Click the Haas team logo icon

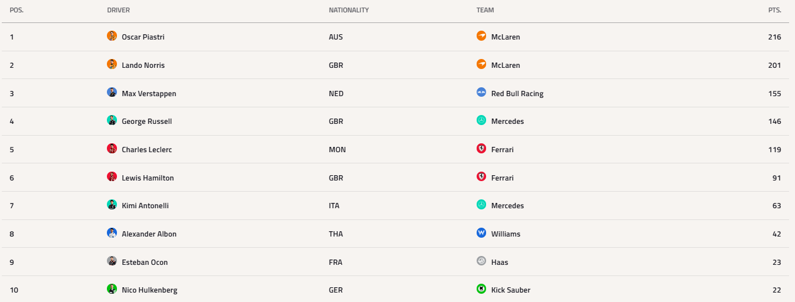[x=481, y=261]
